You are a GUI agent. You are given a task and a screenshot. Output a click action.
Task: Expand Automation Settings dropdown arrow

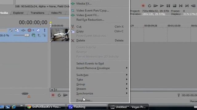click(33, 30)
